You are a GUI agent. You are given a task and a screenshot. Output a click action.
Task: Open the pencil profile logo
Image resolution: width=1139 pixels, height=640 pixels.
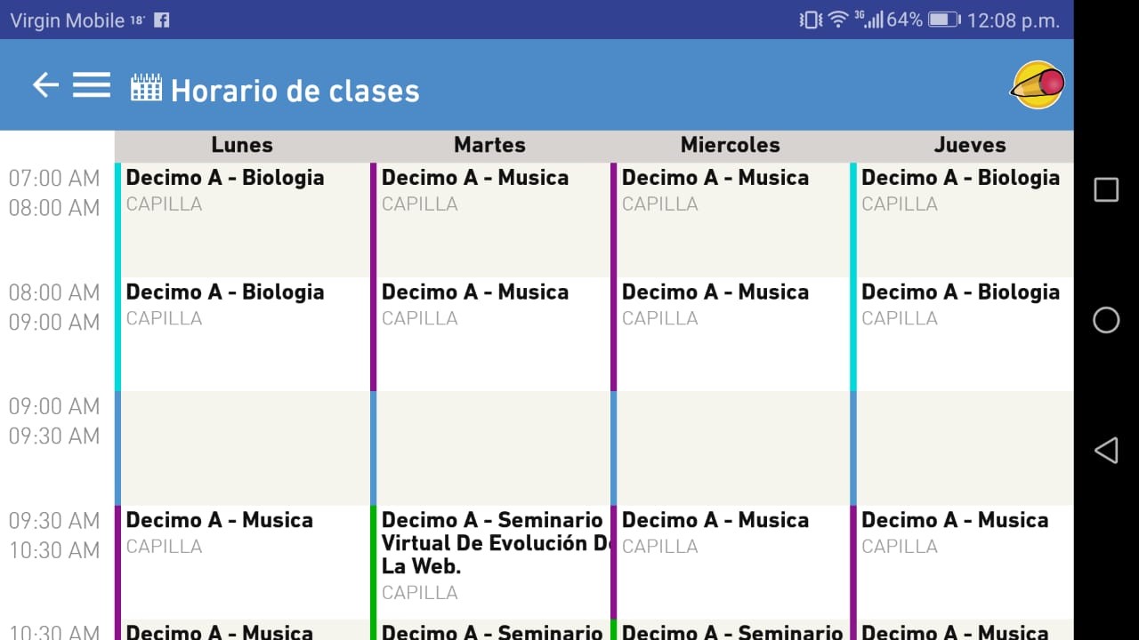1038,85
